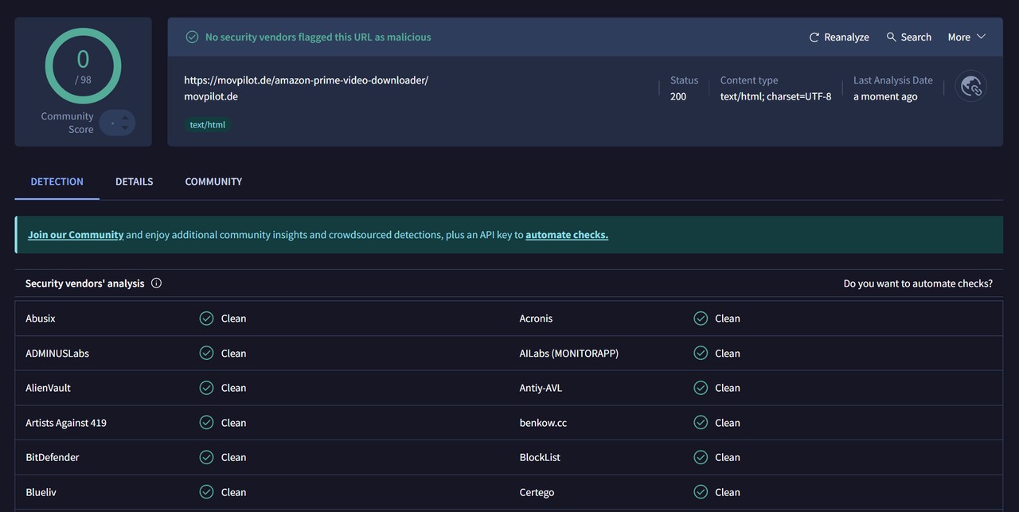Upvote the Community Score using up arrow
Image resolution: width=1019 pixels, height=512 pixels.
click(125, 118)
